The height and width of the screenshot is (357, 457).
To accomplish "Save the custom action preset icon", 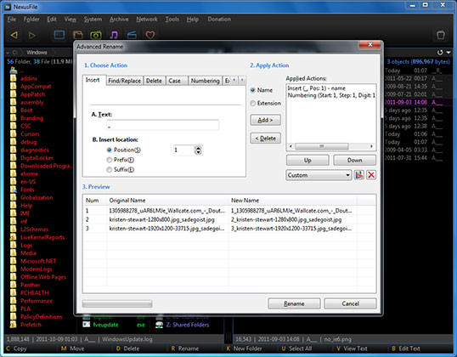I will (358, 175).
